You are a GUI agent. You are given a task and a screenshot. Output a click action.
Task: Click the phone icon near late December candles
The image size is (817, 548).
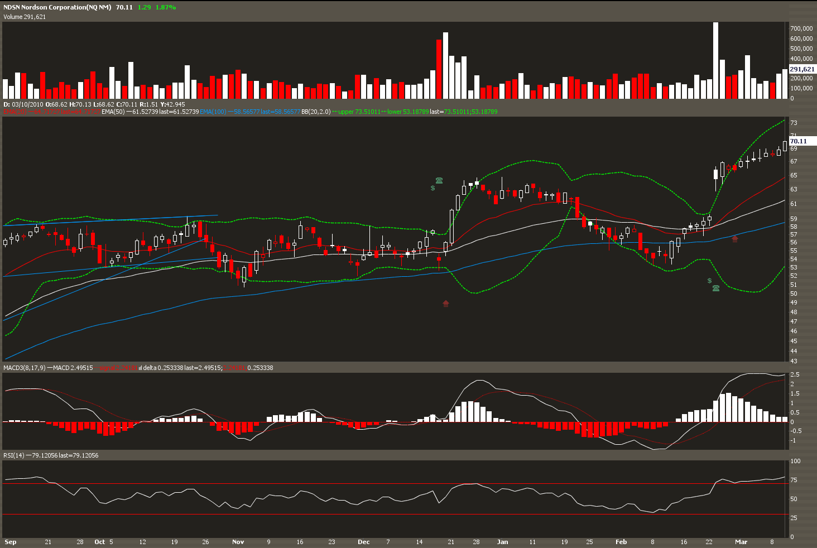tap(439, 180)
